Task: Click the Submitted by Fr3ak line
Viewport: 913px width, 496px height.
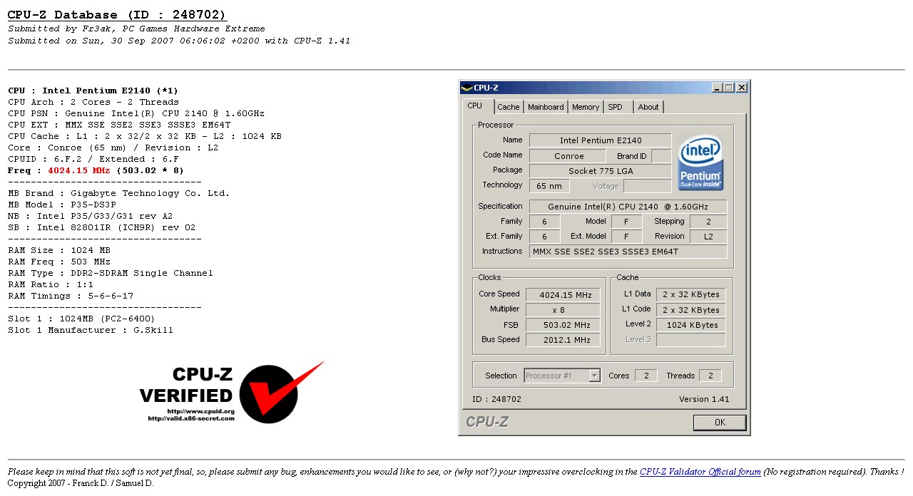Action: [x=136, y=29]
